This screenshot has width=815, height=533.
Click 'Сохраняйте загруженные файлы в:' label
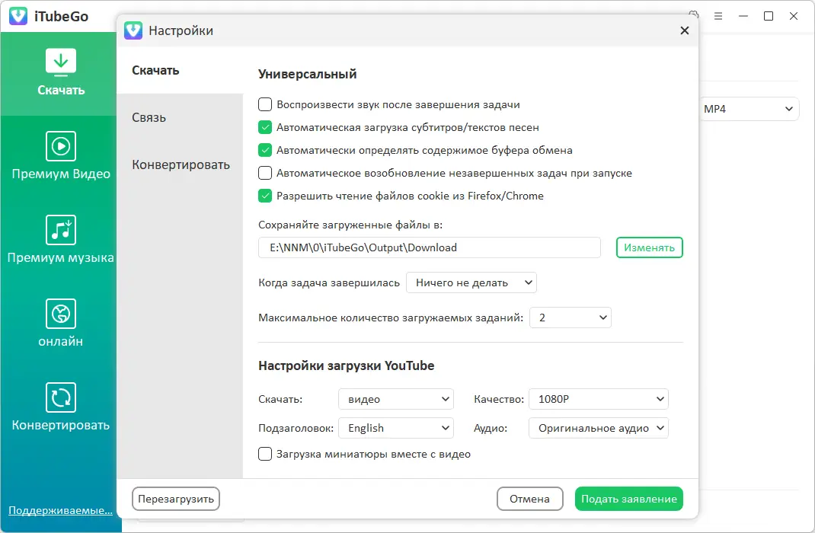(x=350, y=225)
